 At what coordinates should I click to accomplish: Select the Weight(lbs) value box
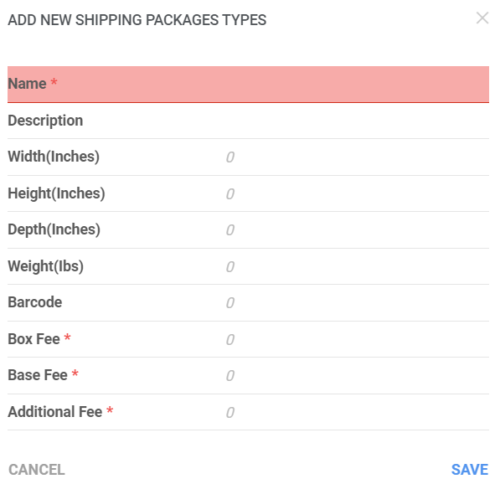(x=357, y=266)
